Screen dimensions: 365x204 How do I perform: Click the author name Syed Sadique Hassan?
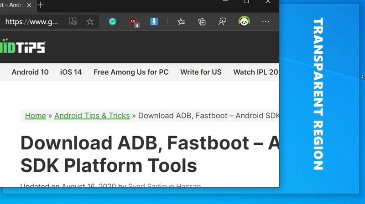click(164, 185)
